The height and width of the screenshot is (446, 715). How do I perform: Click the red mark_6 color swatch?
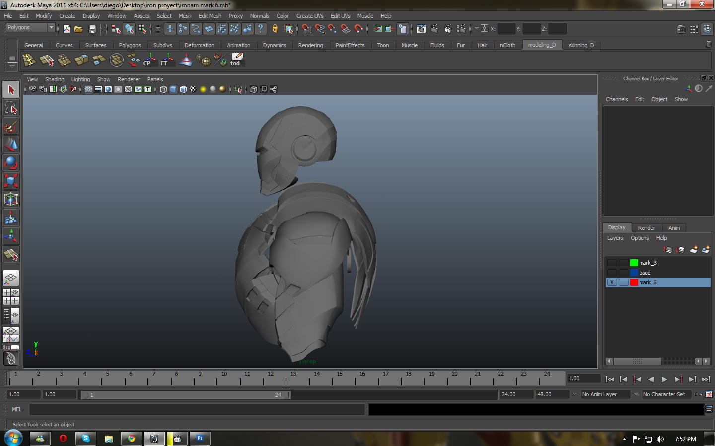point(634,282)
